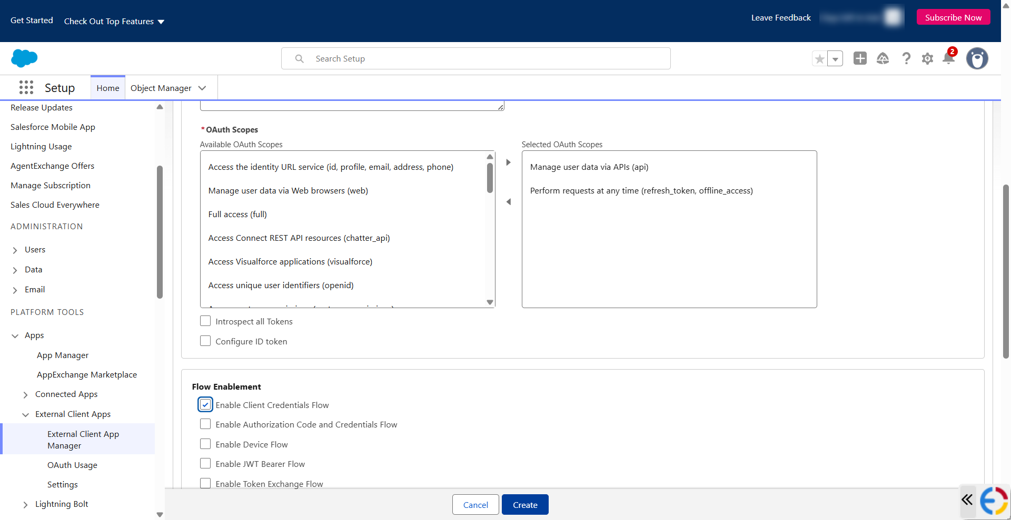
Task: Select Access Visualforce applications scope
Action: pyautogui.click(x=290, y=262)
